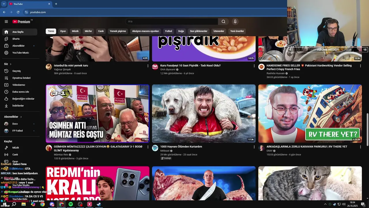The image size is (369, 208).
Task: Open File Explorer from taskbar
Action: tap(24, 204)
